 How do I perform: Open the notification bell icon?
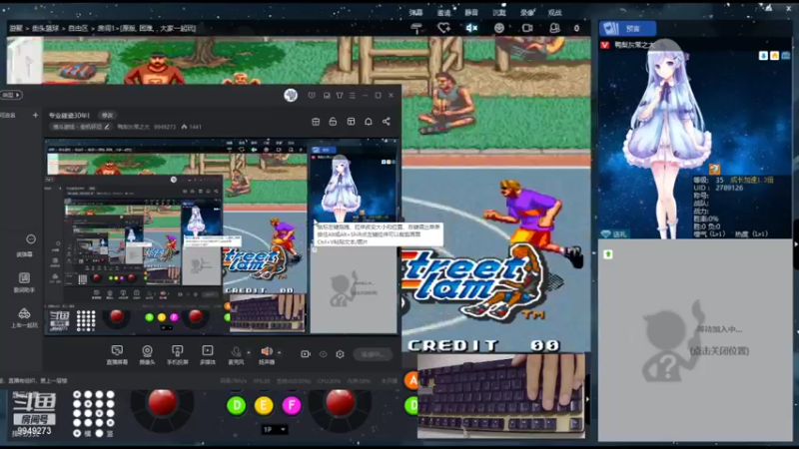(368, 122)
